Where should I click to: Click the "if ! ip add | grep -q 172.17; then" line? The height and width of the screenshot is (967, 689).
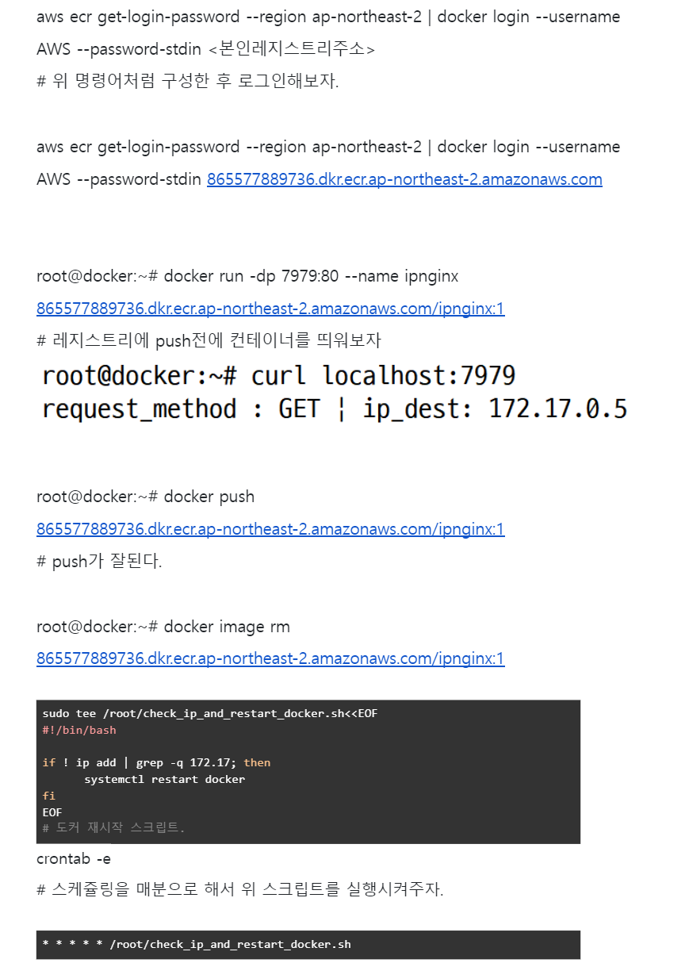(x=156, y=762)
